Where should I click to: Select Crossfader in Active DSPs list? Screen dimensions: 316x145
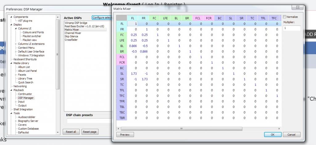point(71,40)
